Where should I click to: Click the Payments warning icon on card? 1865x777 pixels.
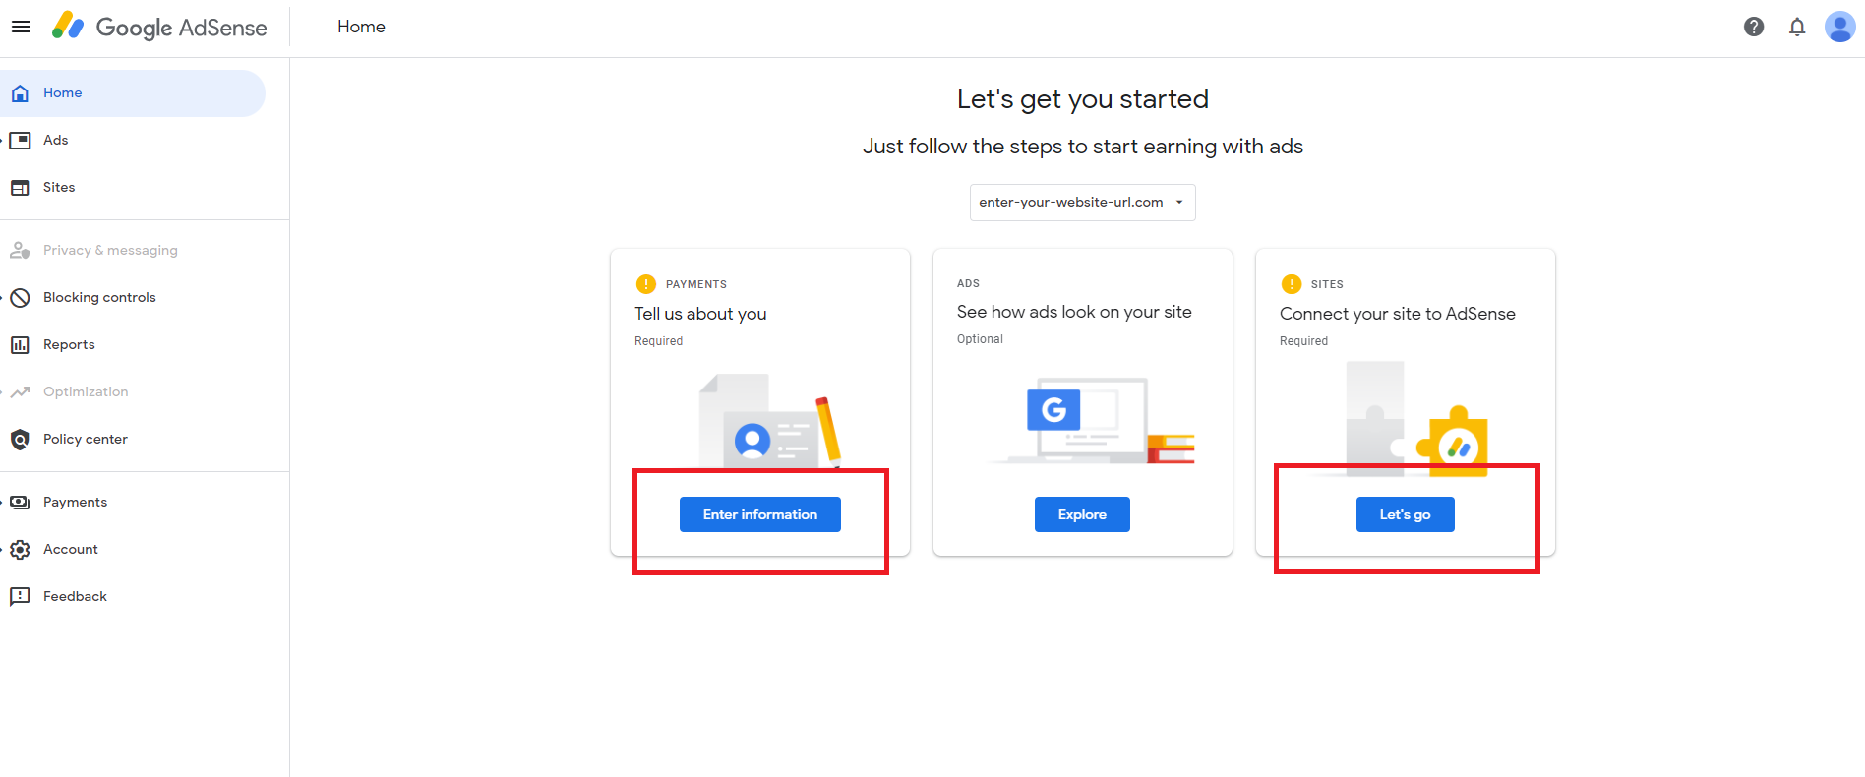646,284
